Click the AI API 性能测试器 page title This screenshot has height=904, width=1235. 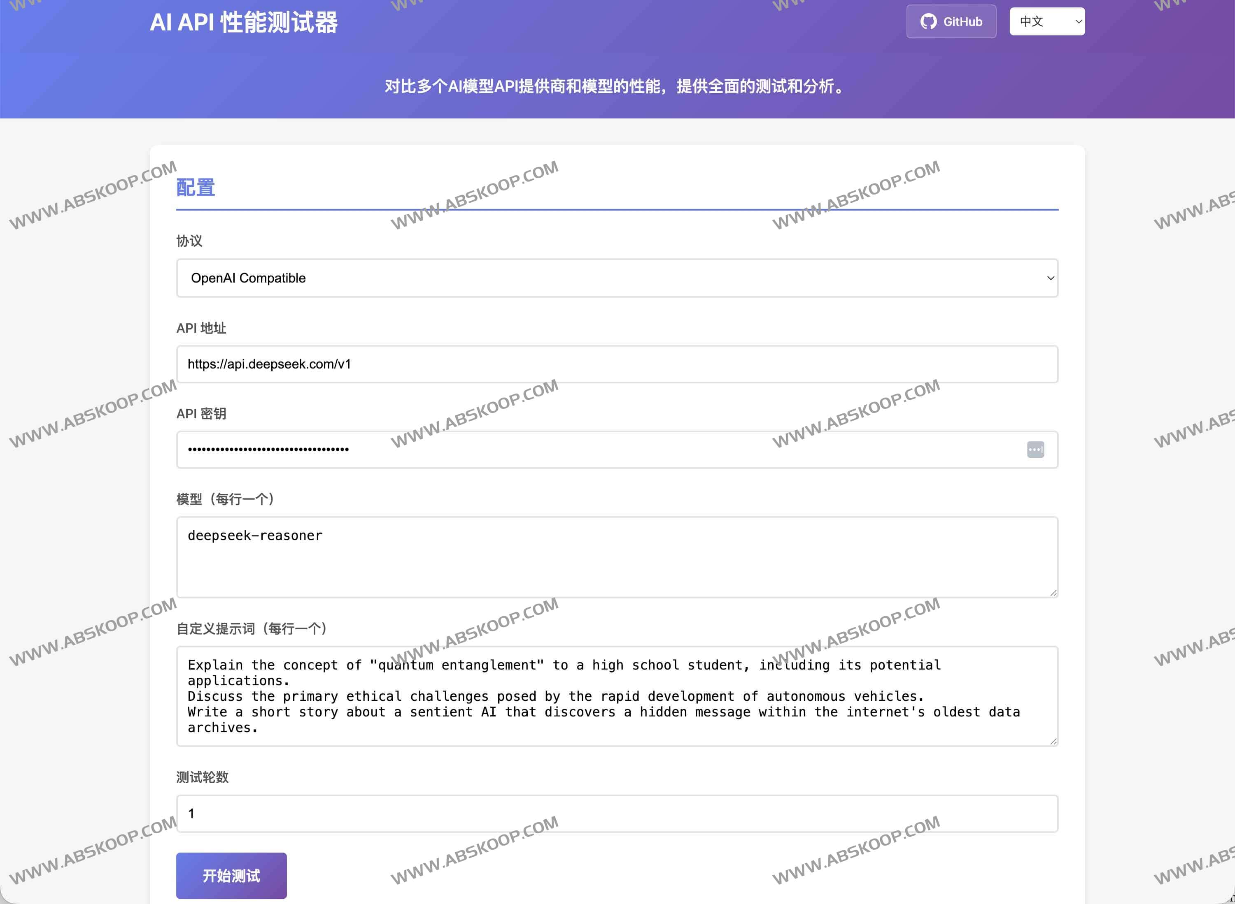[244, 23]
